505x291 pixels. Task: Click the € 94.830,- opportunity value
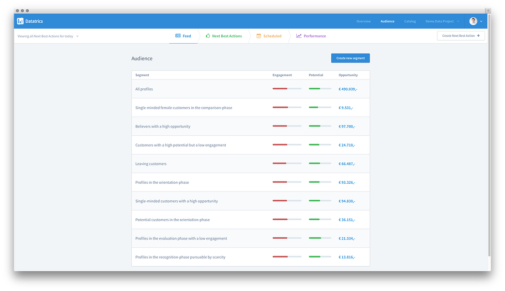coord(347,201)
